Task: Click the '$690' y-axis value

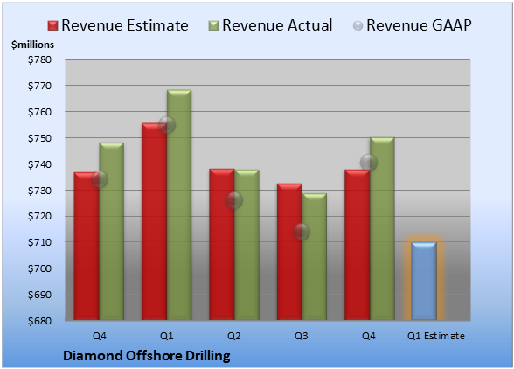Action: [39, 295]
